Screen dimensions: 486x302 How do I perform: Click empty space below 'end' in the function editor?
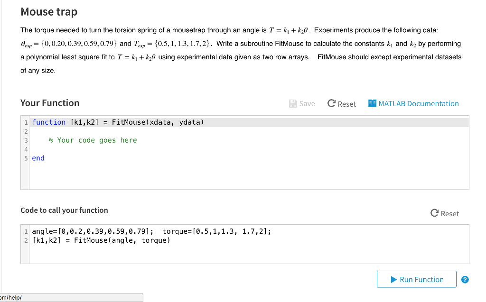237,176
